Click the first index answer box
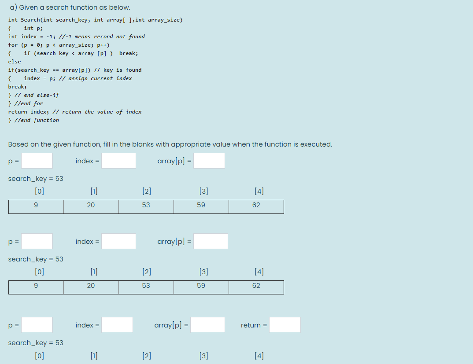This screenshot has width=473, height=364. pos(118,160)
